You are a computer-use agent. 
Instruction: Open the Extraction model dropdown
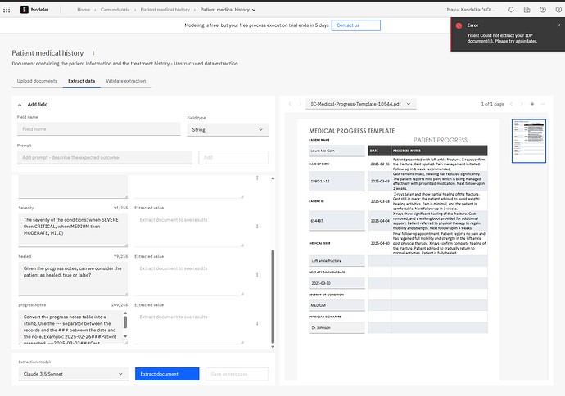click(74, 374)
